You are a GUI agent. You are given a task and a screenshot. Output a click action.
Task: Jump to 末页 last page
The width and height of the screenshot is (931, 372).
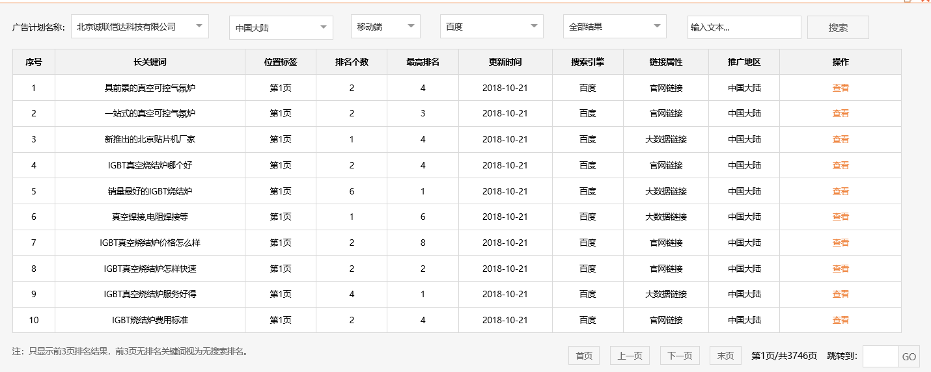725,356
